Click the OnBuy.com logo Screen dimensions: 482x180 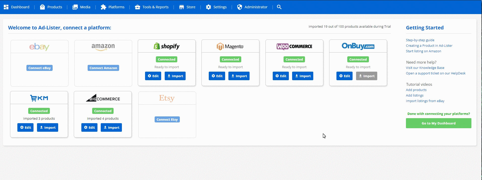[x=358, y=46]
